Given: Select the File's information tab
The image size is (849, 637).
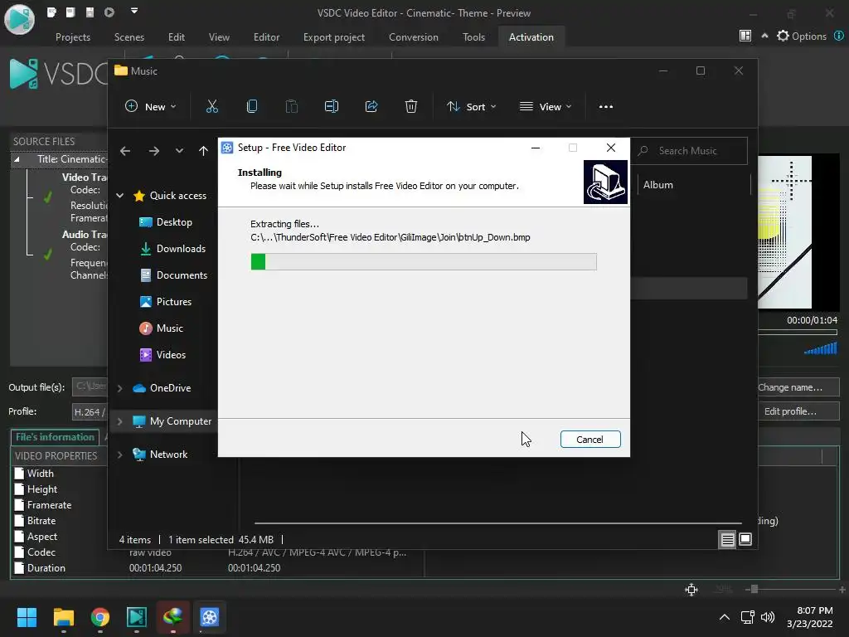Looking at the screenshot, I should [55, 437].
